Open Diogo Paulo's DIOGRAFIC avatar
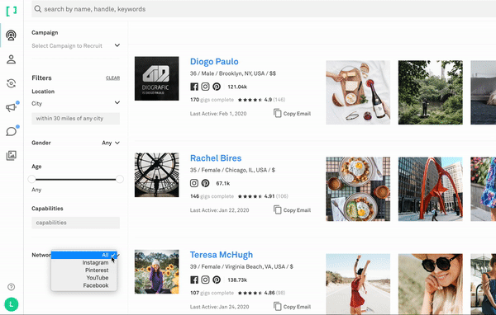The image size is (496, 315). [x=156, y=78]
